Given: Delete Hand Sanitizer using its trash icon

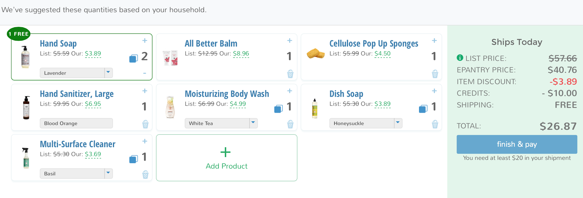Looking at the screenshot, I should [145, 124].
